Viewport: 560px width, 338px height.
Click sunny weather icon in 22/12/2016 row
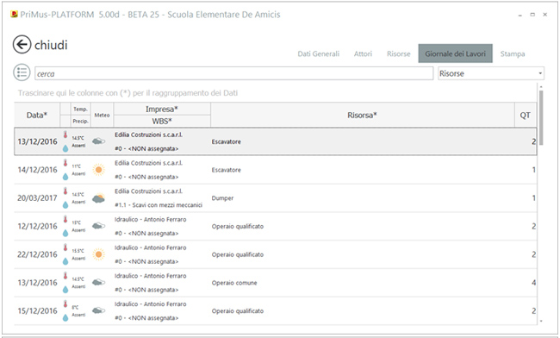[x=98, y=254]
